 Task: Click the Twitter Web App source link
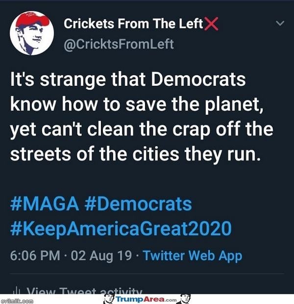[193, 256]
